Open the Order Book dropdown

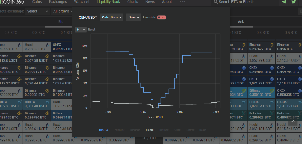[x=111, y=17]
